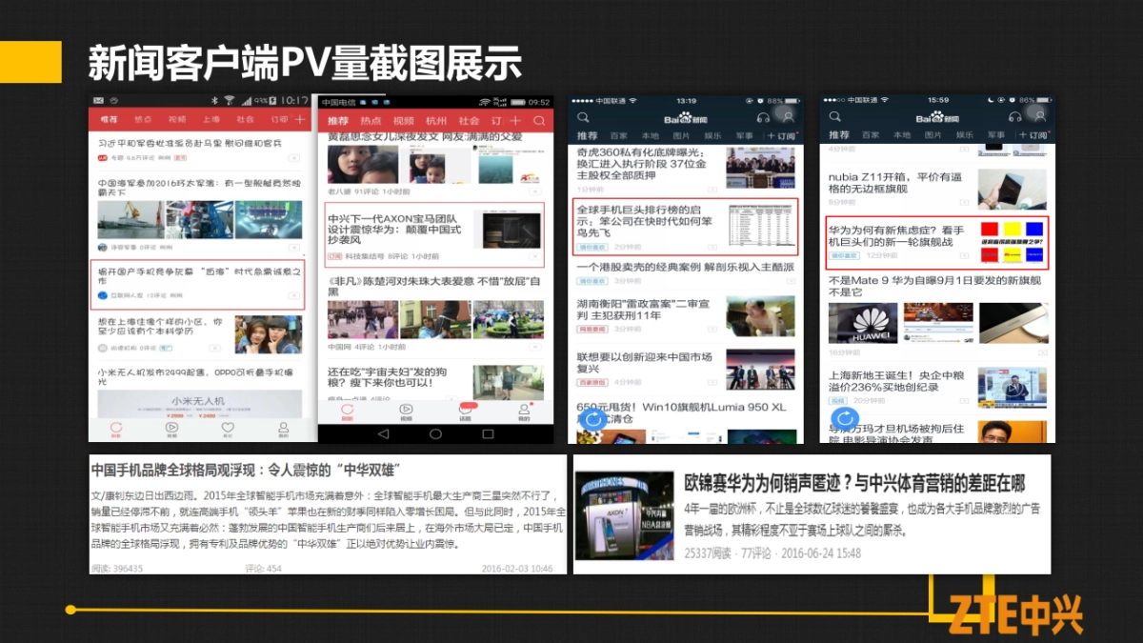Tap the Baidu News logo in the header
Screen dimensions: 1143x643
pyautogui.click(x=686, y=118)
